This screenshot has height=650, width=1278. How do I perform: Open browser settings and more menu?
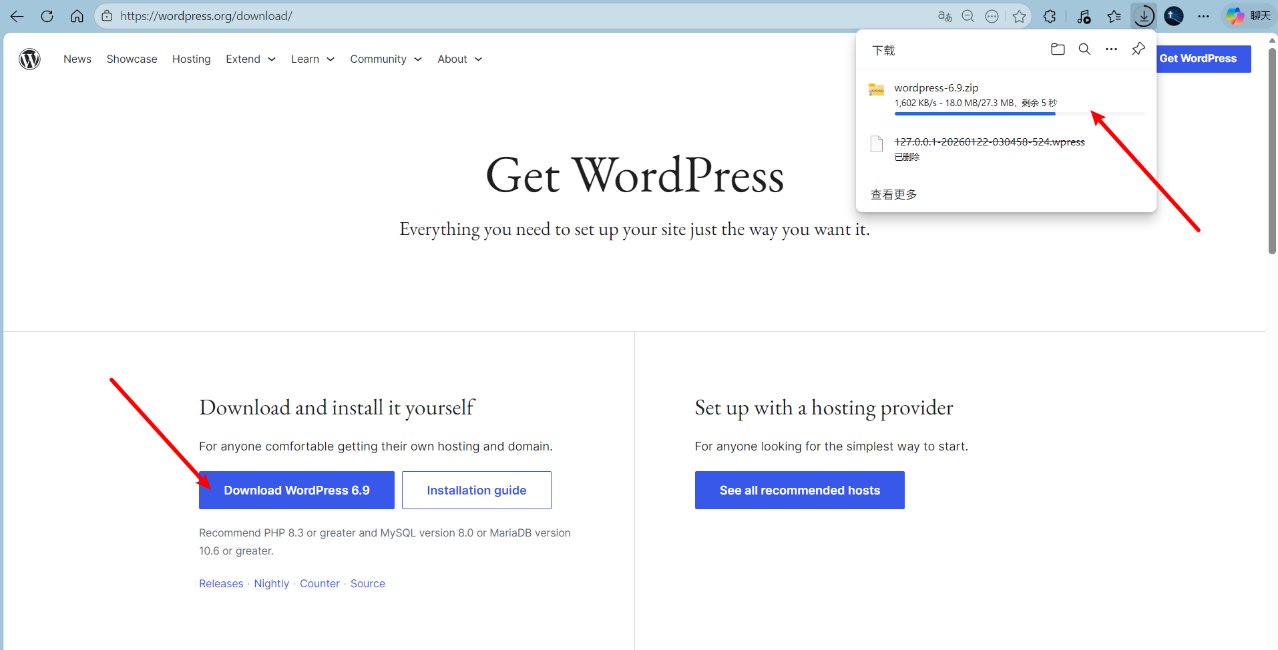pos(1203,16)
